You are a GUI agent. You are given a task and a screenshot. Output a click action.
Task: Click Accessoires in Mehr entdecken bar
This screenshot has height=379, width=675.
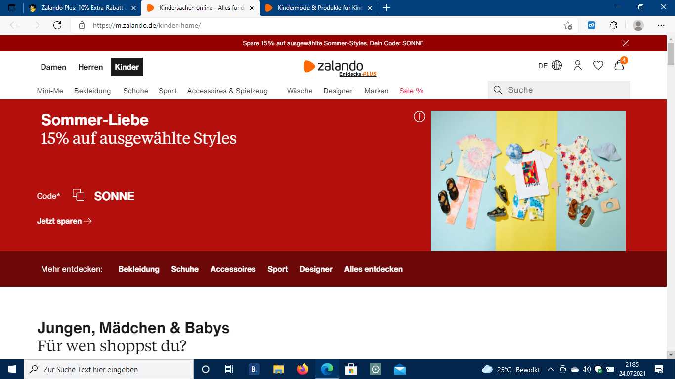[233, 269]
